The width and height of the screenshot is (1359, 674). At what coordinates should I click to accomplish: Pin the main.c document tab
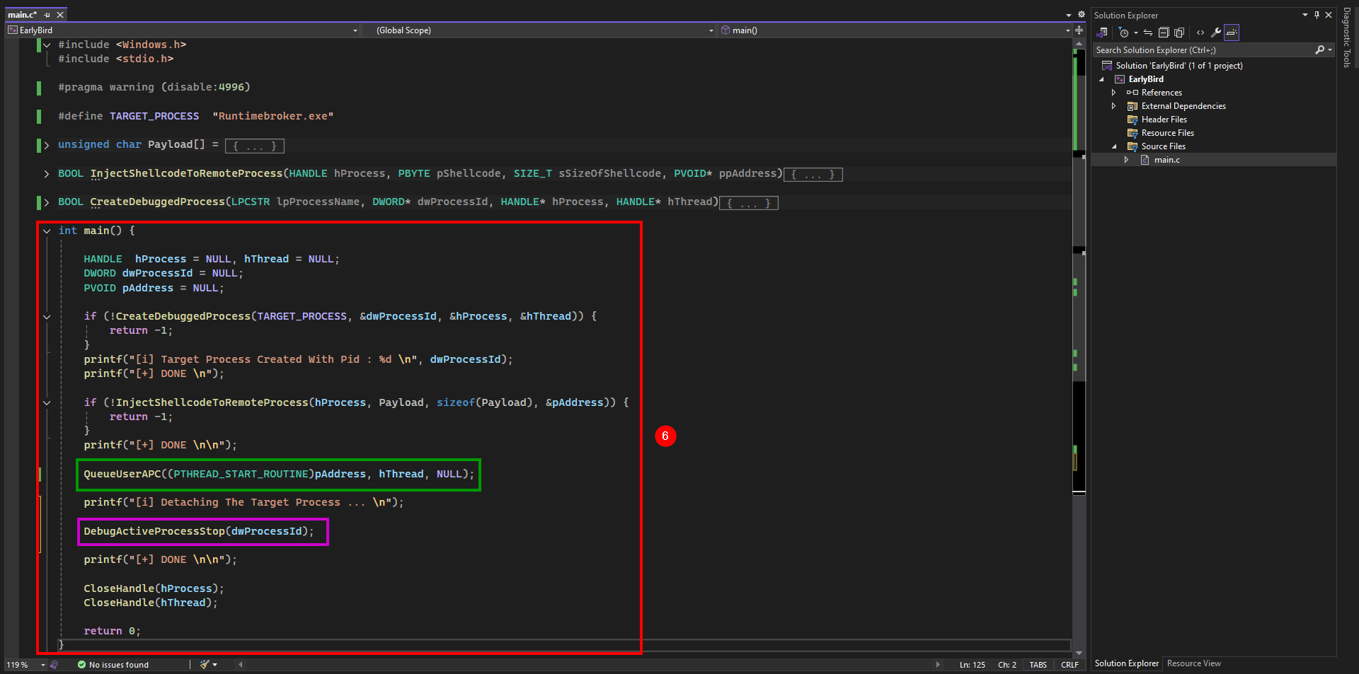[47, 15]
